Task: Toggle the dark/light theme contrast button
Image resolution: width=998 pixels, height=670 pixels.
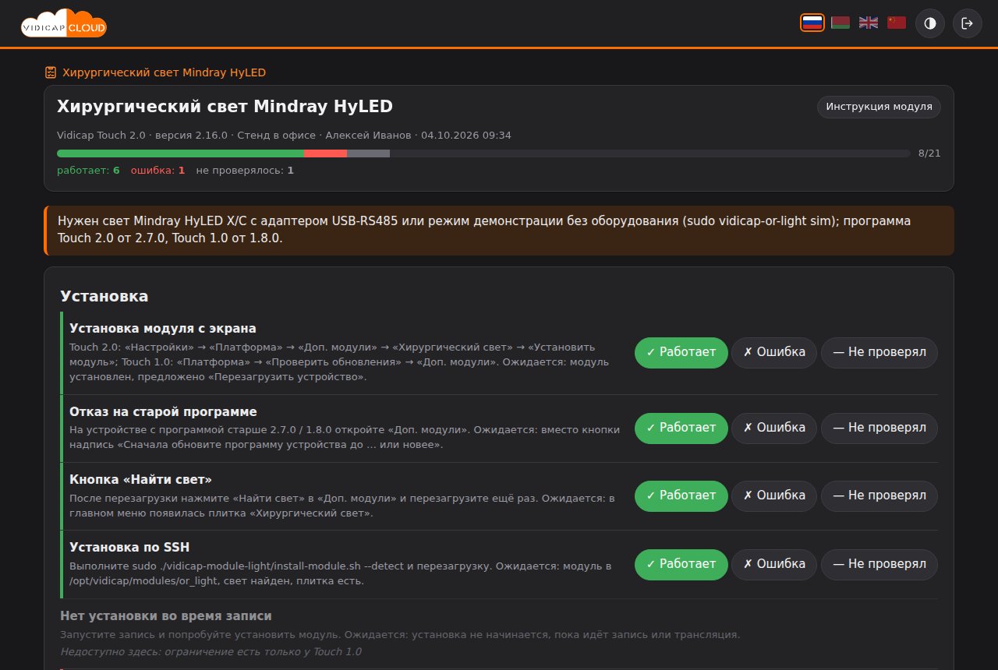Action: click(x=930, y=23)
